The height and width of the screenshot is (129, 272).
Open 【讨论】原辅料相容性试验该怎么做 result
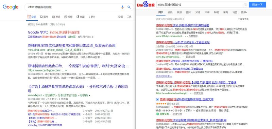pos(78,89)
